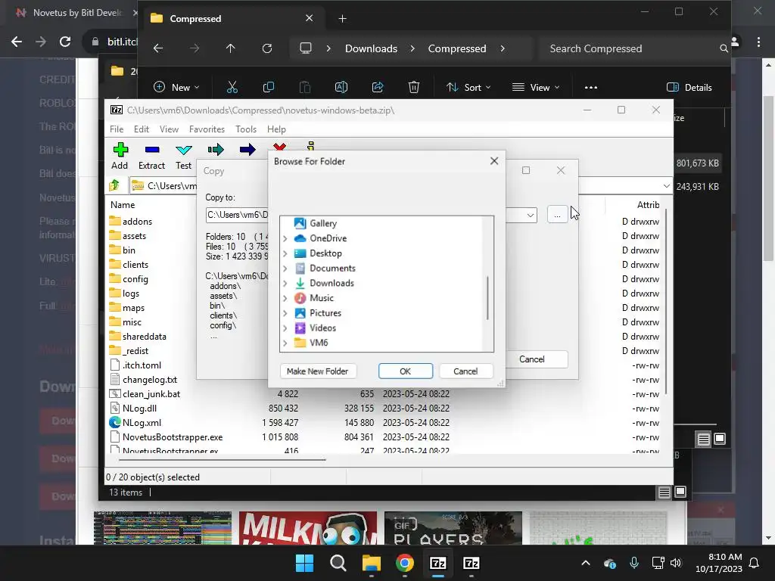The image size is (775, 581).
Task: Open the Sort dropdown in File Explorer
Action: point(468,88)
